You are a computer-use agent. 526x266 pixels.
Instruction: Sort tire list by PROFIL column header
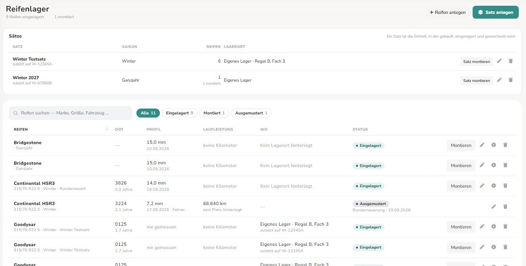(x=154, y=129)
